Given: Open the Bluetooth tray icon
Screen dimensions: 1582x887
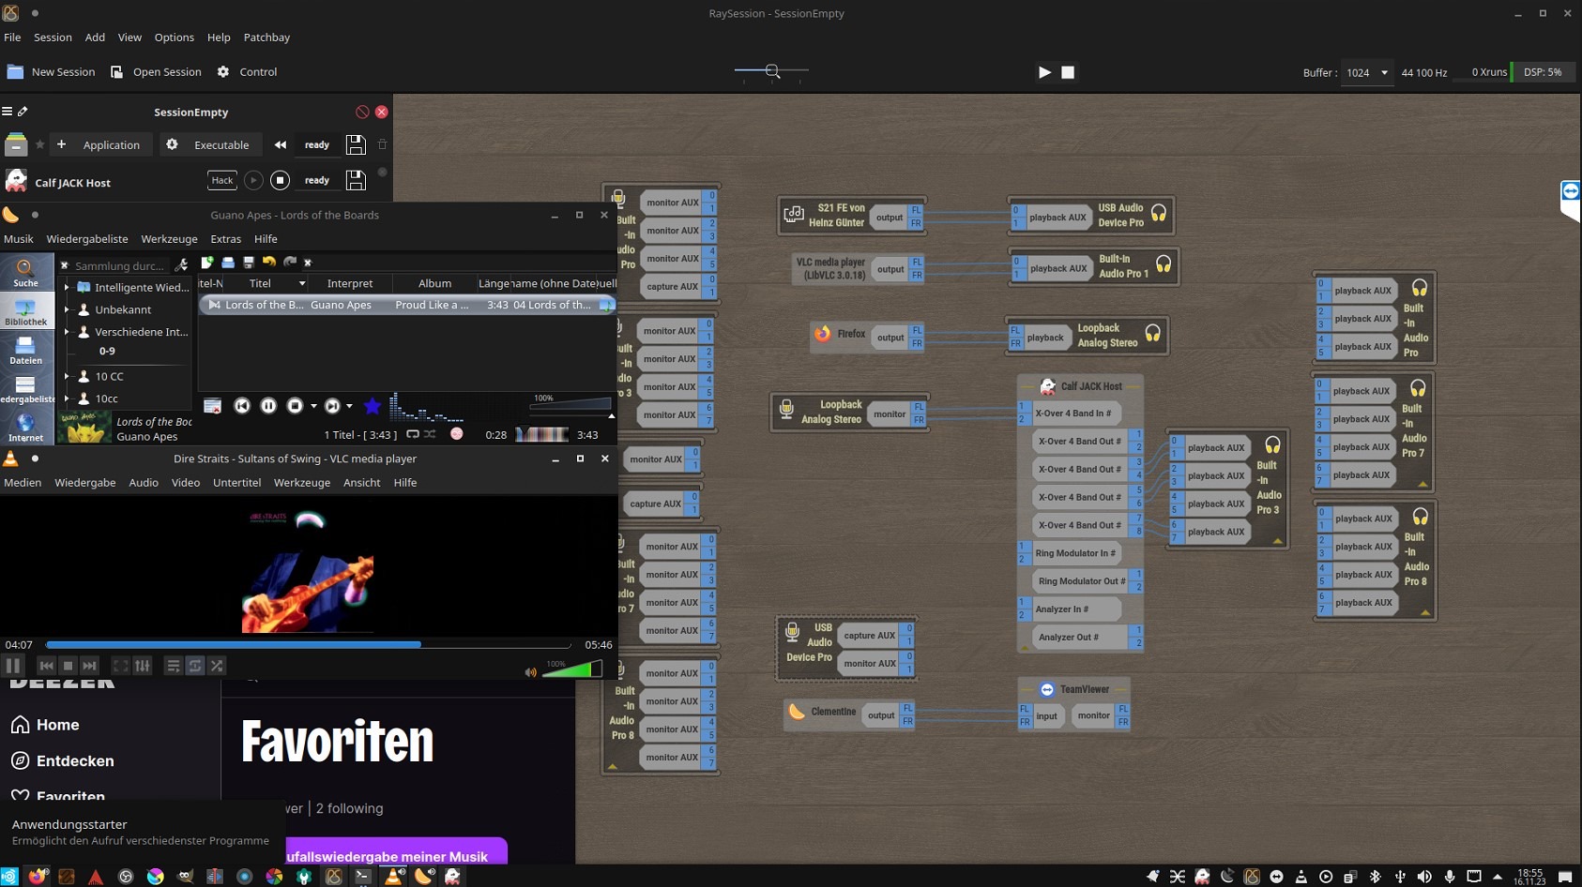Looking at the screenshot, I should click(1375, 877).
